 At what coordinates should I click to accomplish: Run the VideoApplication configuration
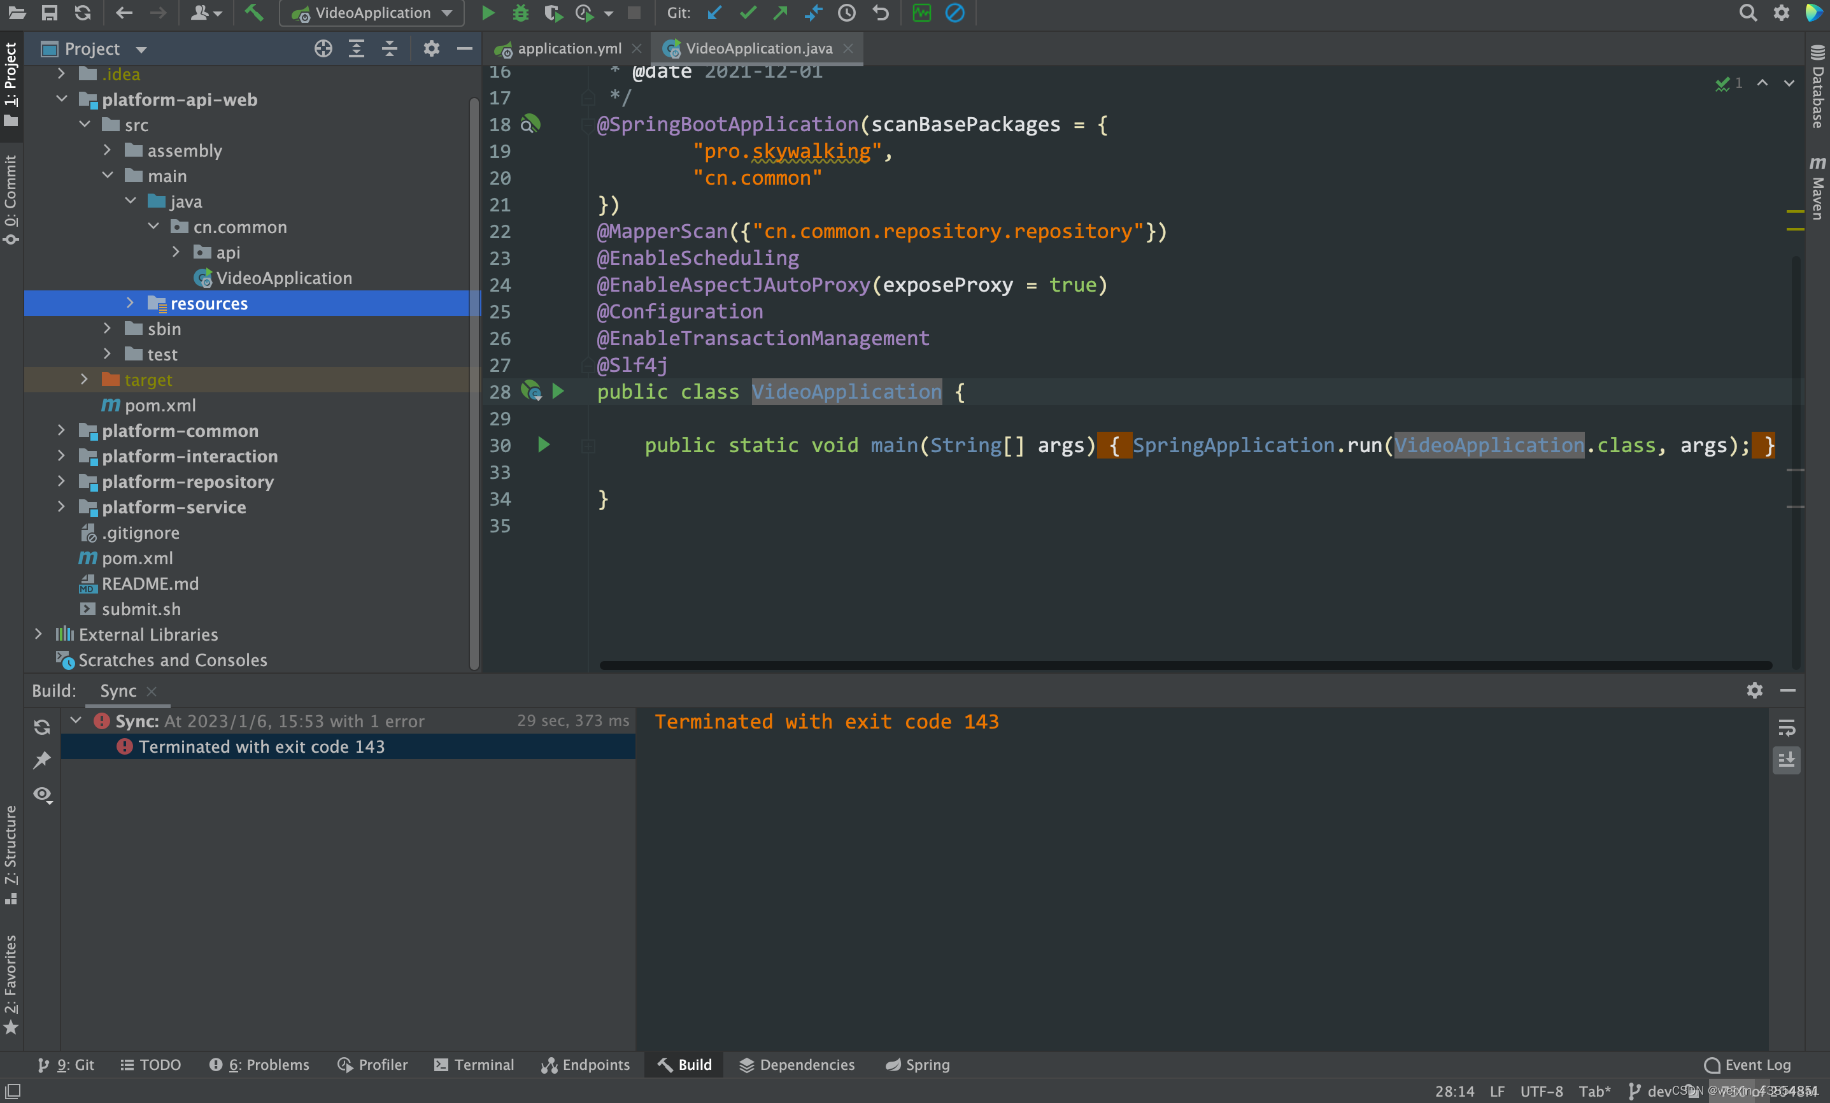(487, 13)
